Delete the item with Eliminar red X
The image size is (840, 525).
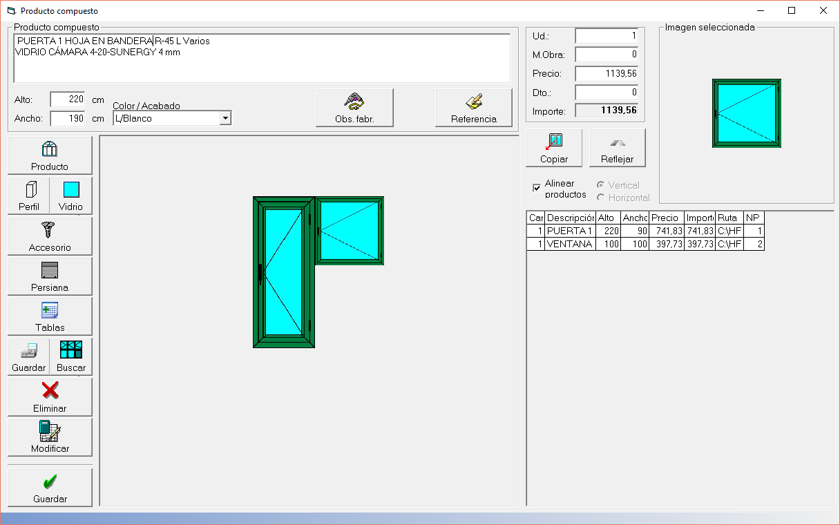coord(50,397)
